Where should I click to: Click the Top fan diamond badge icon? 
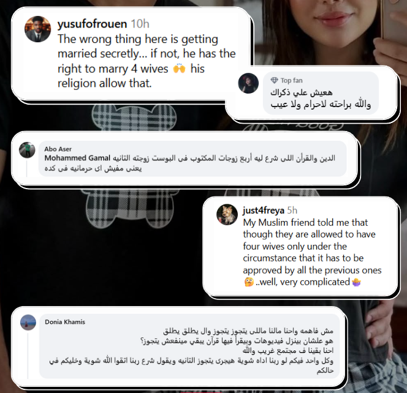click(274, 80)
